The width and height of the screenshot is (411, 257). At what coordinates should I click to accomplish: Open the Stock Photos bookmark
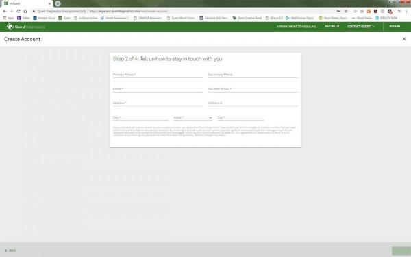click(x=333, y=18)
